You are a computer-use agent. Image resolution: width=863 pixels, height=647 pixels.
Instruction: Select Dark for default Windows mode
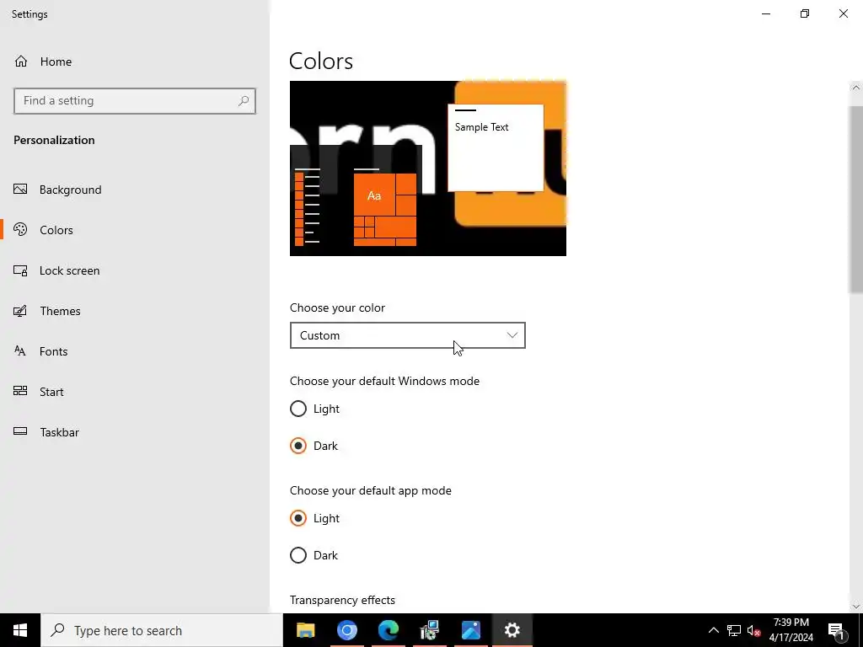click(314, 446)
